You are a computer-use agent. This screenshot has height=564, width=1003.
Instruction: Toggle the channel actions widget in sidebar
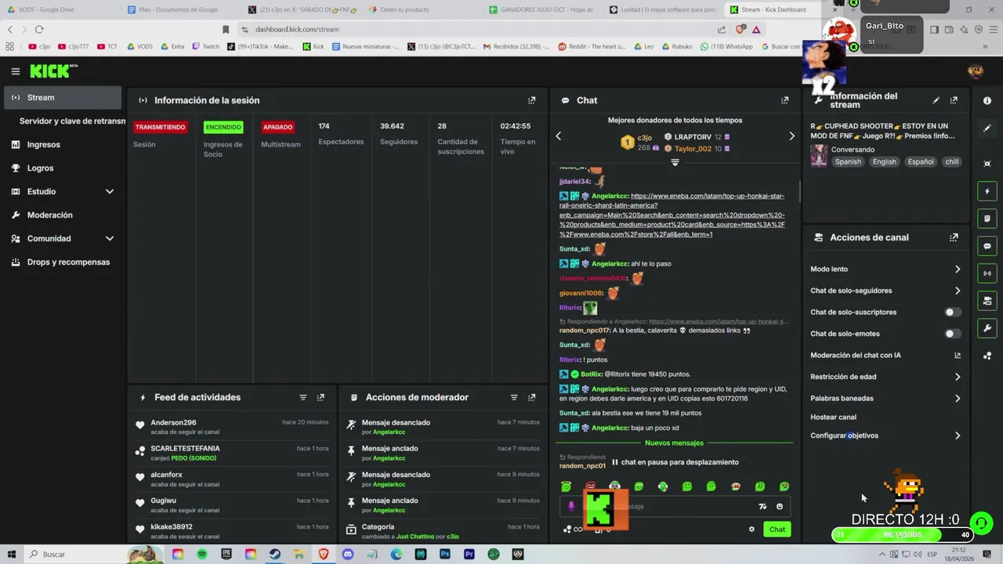pyautogui.click(x=987, y=301)
